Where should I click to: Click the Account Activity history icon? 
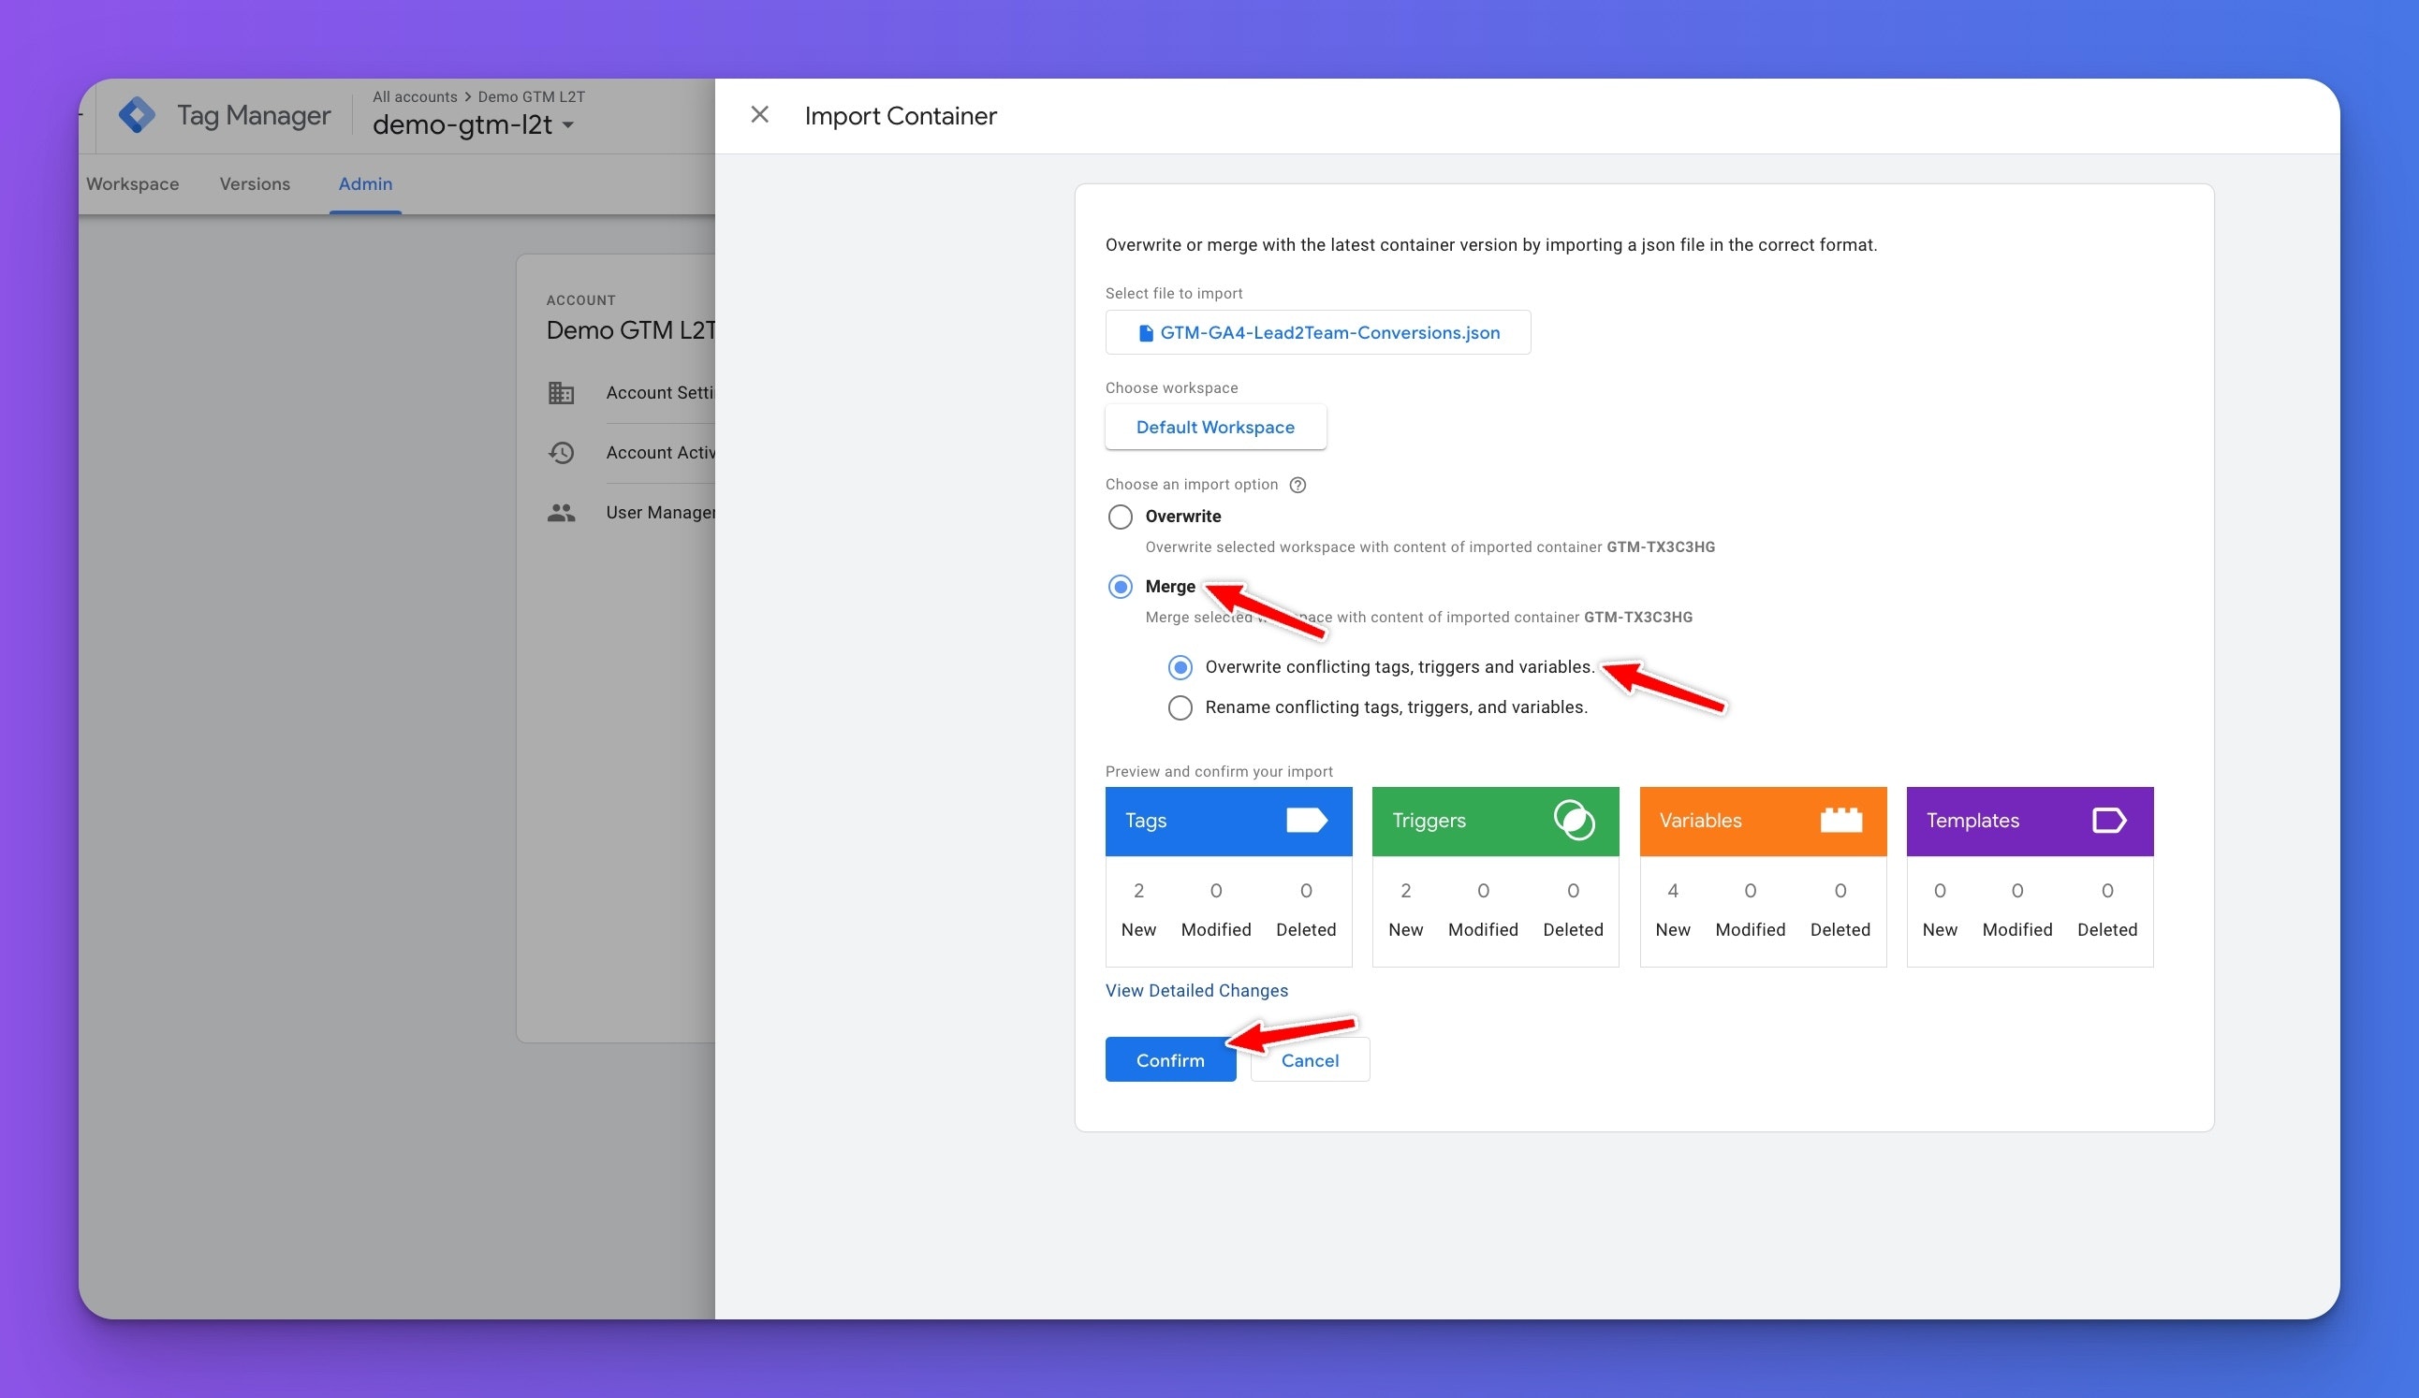coord(562,452)
